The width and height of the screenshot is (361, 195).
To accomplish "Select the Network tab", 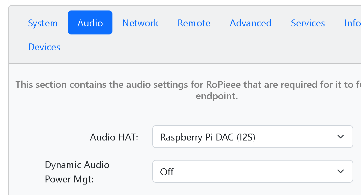I will [x=140, y=23].
